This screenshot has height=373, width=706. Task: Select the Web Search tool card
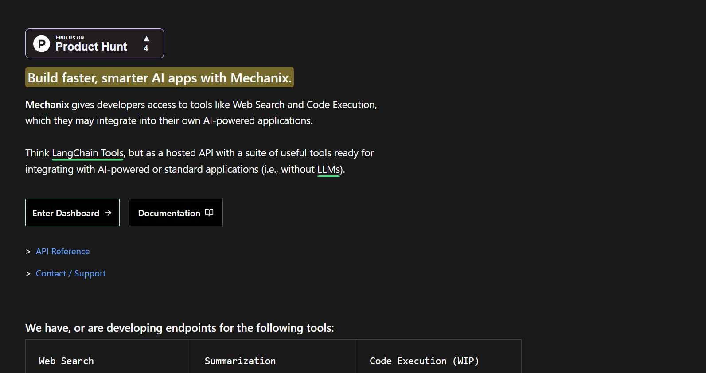click(x=108, y=357)
